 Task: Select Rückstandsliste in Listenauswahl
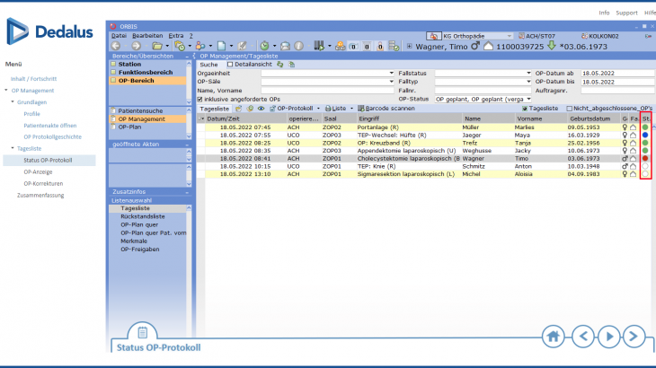141,215
